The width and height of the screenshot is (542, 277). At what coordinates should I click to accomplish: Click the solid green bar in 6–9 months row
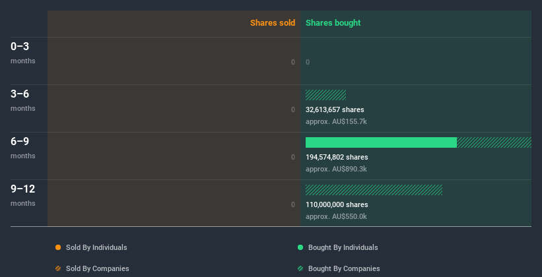(x=381, y=142)
